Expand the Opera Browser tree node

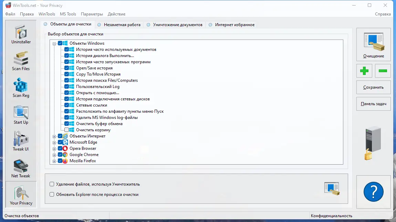coord(54,149)
